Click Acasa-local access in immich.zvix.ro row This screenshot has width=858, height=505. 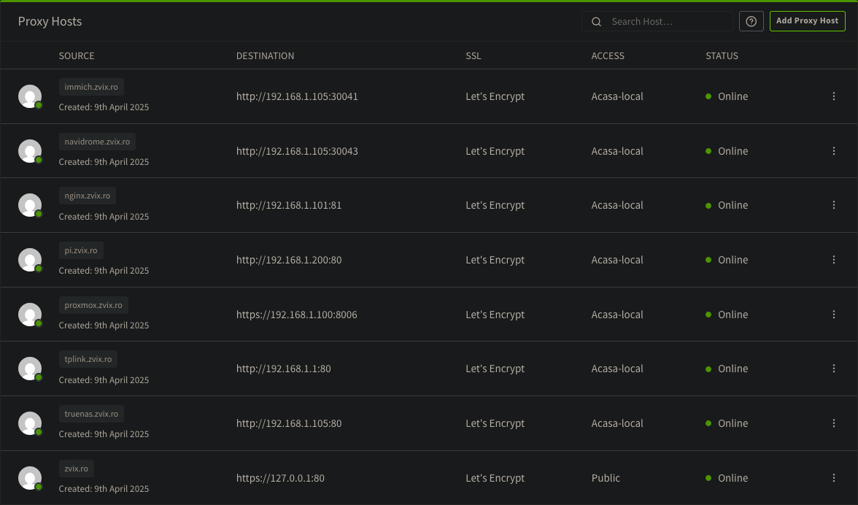(617, 96)
